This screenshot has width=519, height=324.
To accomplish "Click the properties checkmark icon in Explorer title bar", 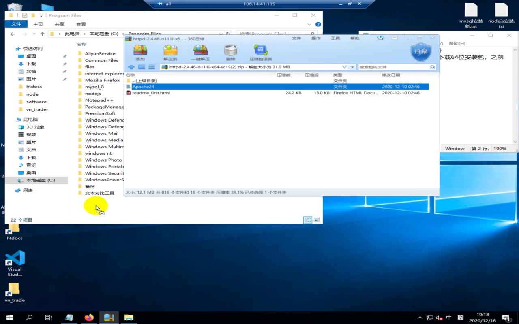I will 25,15.
